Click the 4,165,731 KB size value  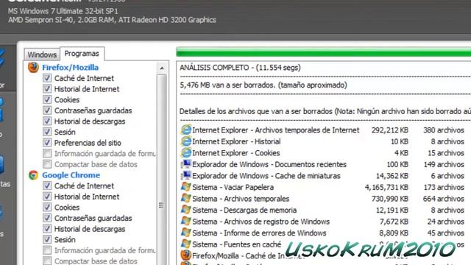[x=386, y=187]
